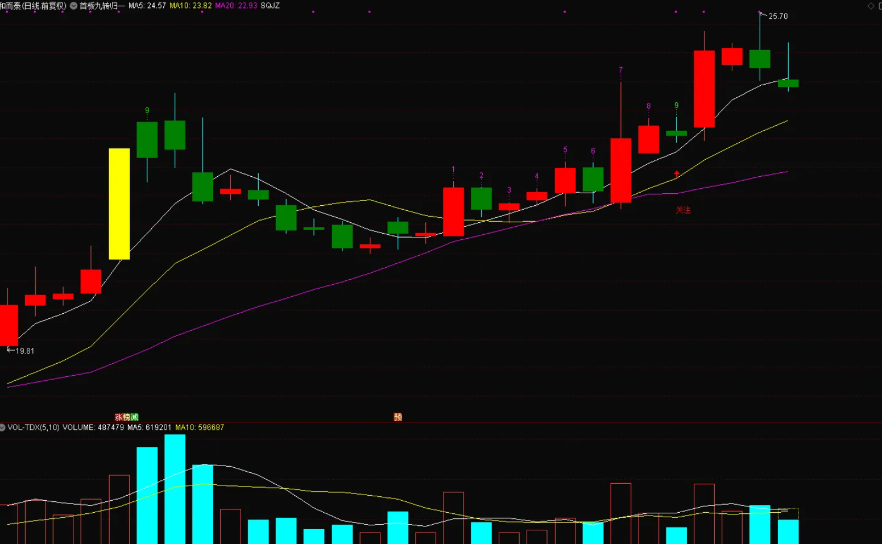Click the diamond icon at top right

871,6
